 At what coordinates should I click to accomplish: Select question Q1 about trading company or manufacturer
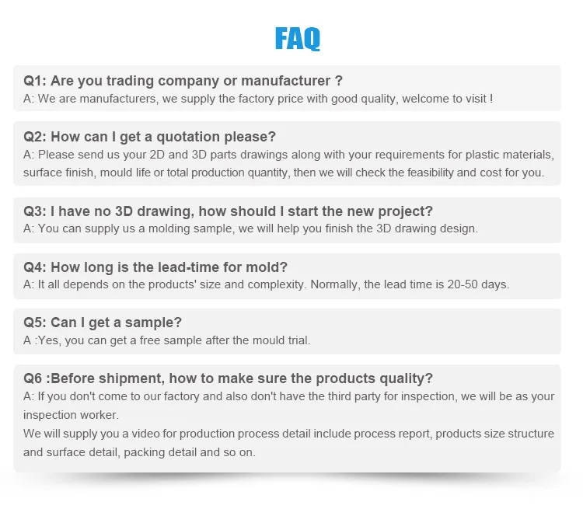pyautogui.click(x=183, y=81)
